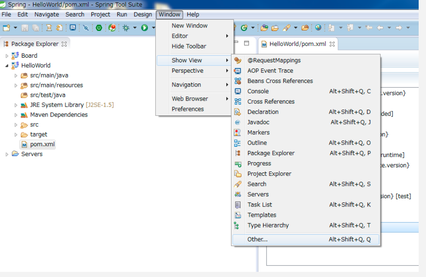Click the Open Type folder icon

coord(264,28)
